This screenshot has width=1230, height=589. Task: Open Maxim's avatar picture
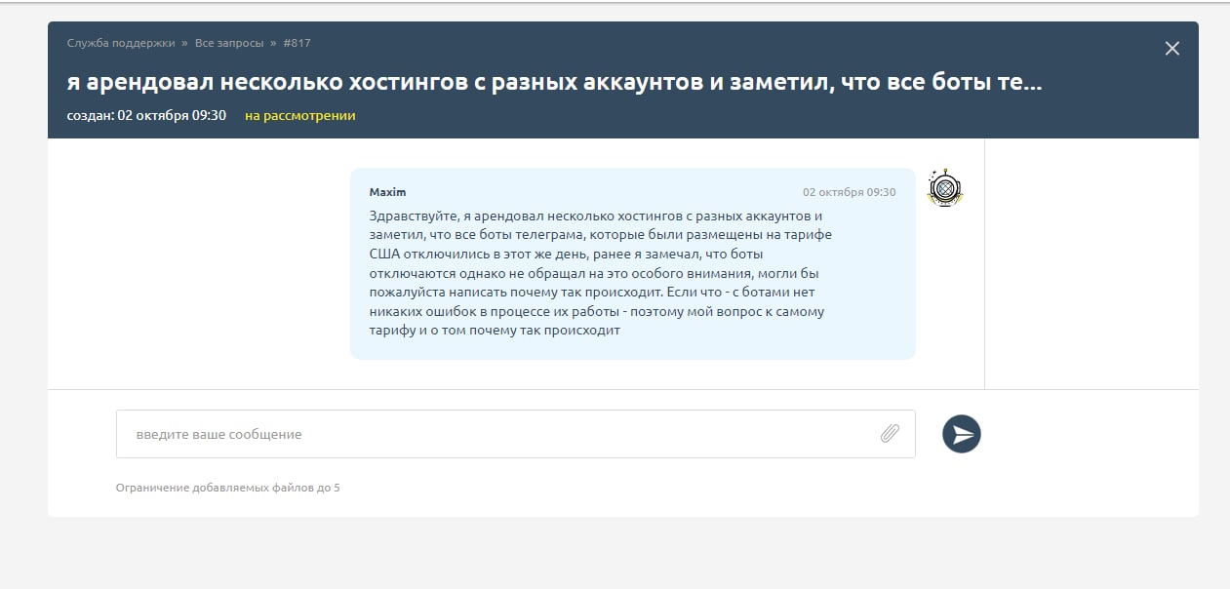click(x=945, y=187)
